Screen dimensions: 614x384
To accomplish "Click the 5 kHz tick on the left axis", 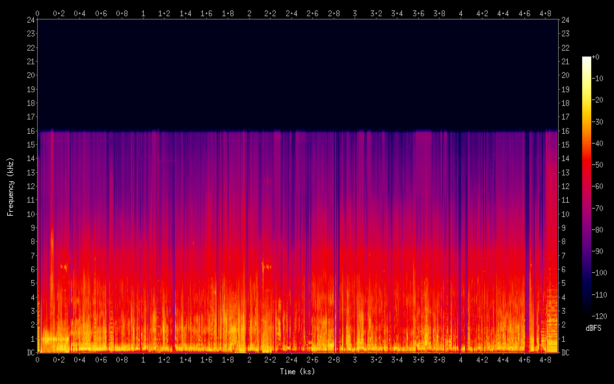I will pos(31,283).
